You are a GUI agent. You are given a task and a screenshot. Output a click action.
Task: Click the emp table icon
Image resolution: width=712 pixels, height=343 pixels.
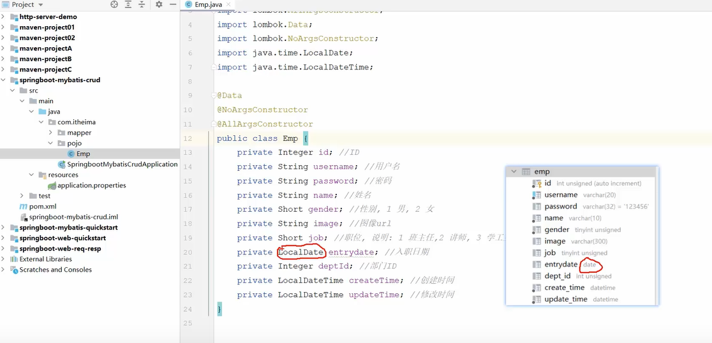[x=526, y=171]
